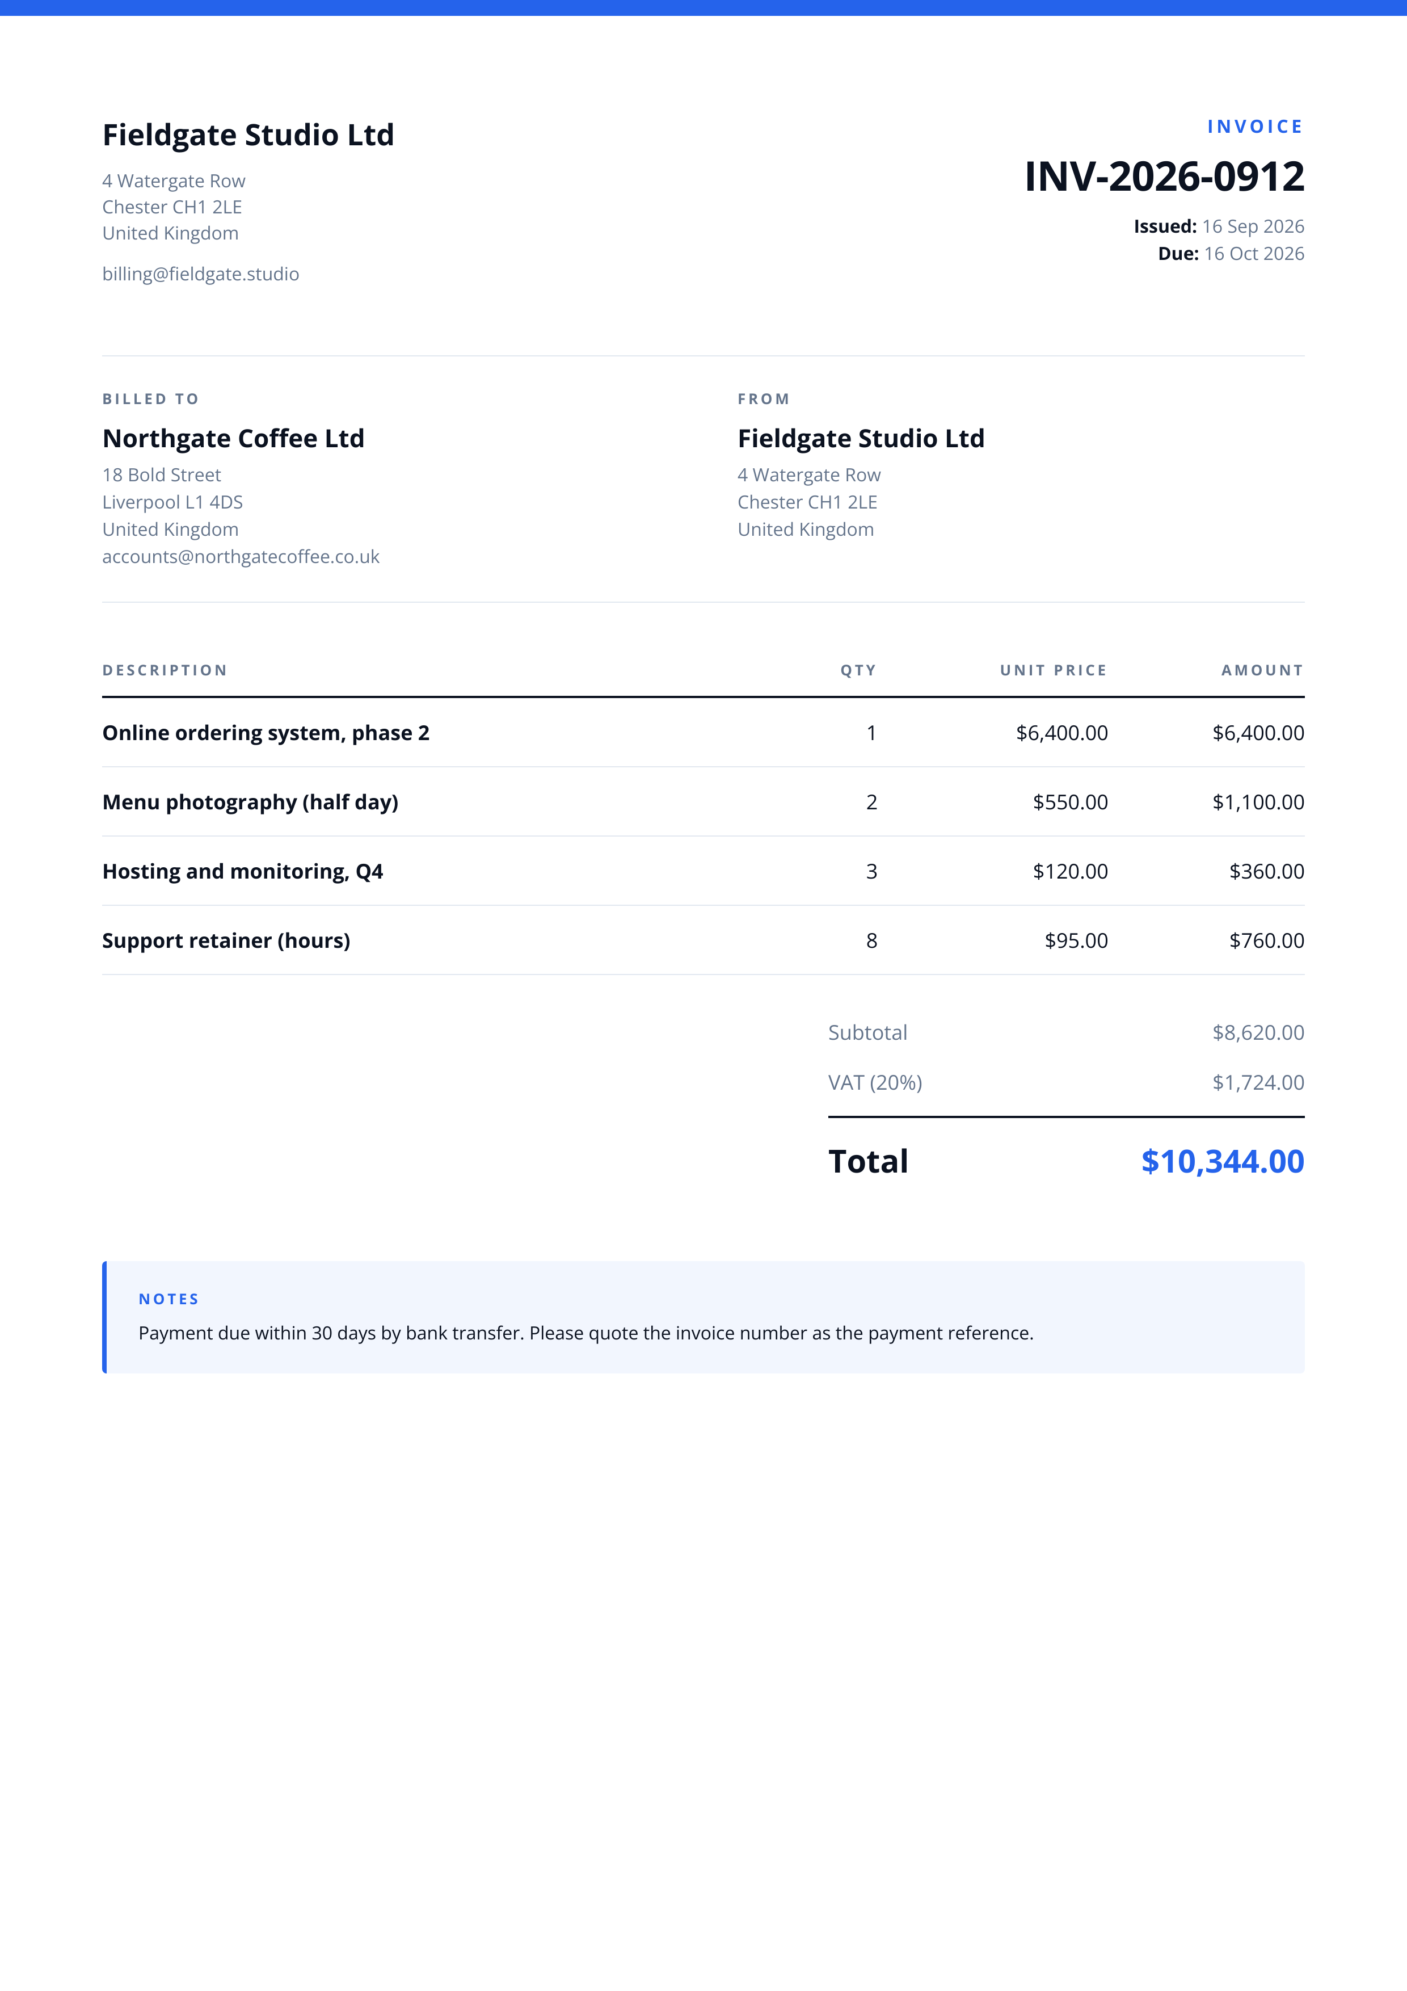Select Online ordering system, phase 2 row
The width and height of the screenshot is (1407, 1991).
pos(703,733)
